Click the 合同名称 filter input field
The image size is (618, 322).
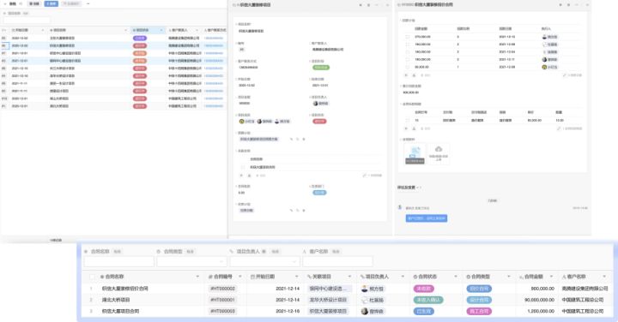tap(118, 261)
